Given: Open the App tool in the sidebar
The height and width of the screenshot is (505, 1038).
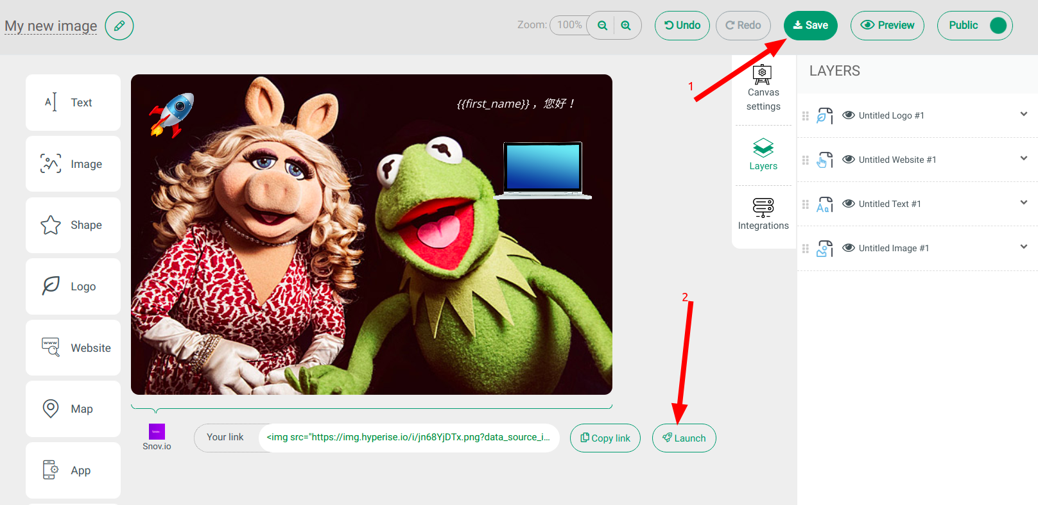Looking at the screenshot, I should [73, 470].
